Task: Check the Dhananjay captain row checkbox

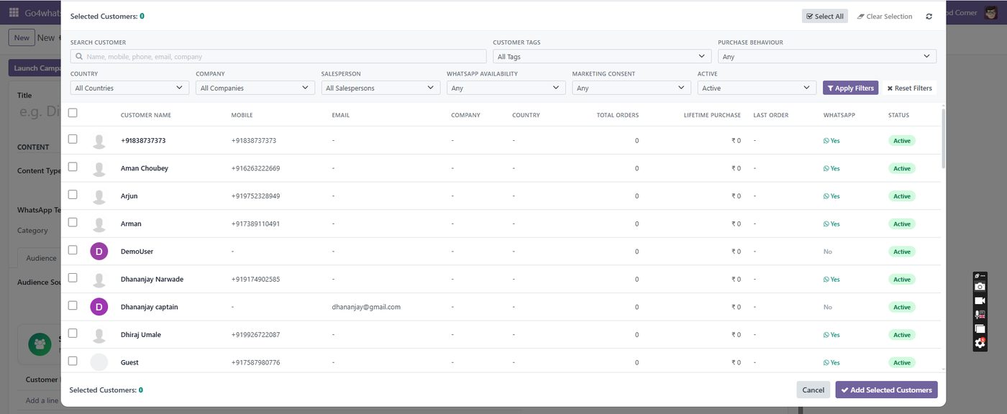Action: coord(73,305)
